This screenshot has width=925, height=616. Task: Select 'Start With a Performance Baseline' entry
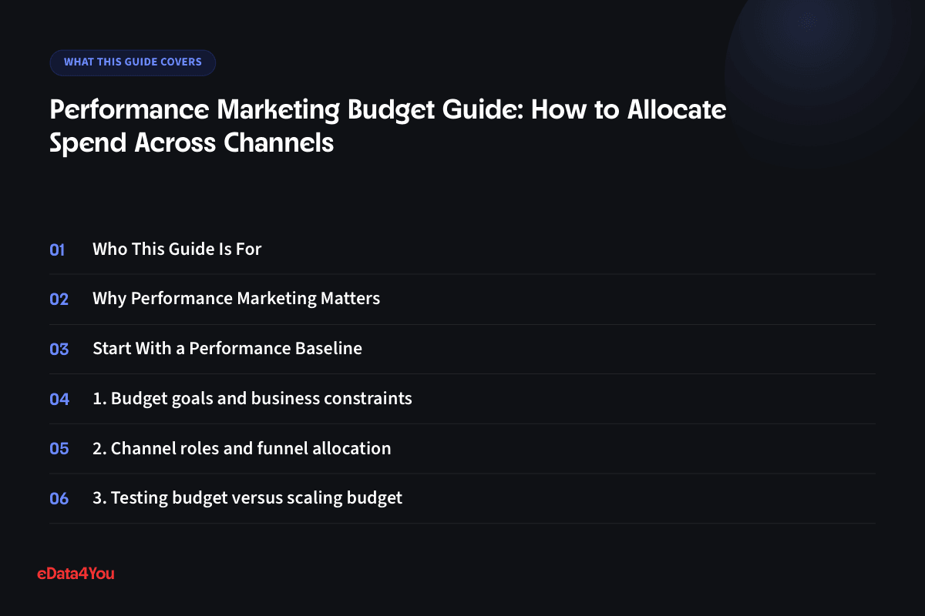[x=227, y=349]
